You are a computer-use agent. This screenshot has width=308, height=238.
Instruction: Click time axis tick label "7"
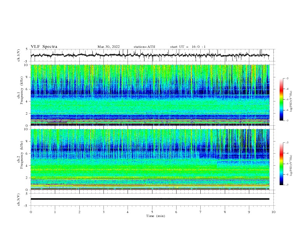tap(201, 212)
